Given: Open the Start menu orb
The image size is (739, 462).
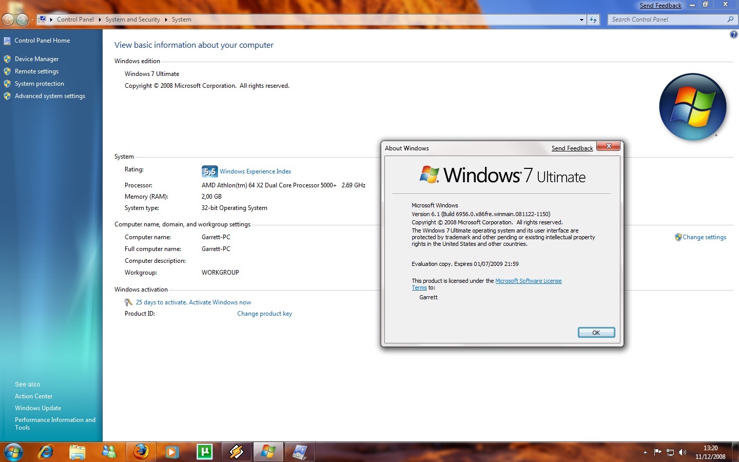Looking at the screenshot, I should (x=13, y=452).
